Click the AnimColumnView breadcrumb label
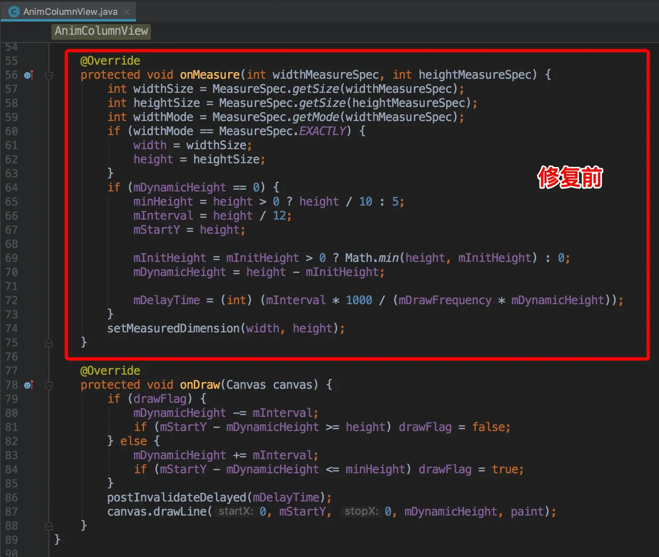The height and width of the screenshot is (557, 659). pos(101,31)
